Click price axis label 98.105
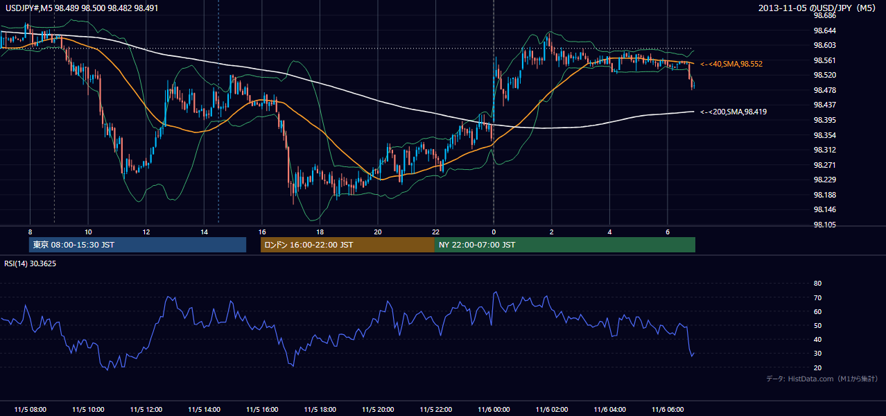Image resolution: width=886 pixels, height=416 pixels. [x=824, y=225]
